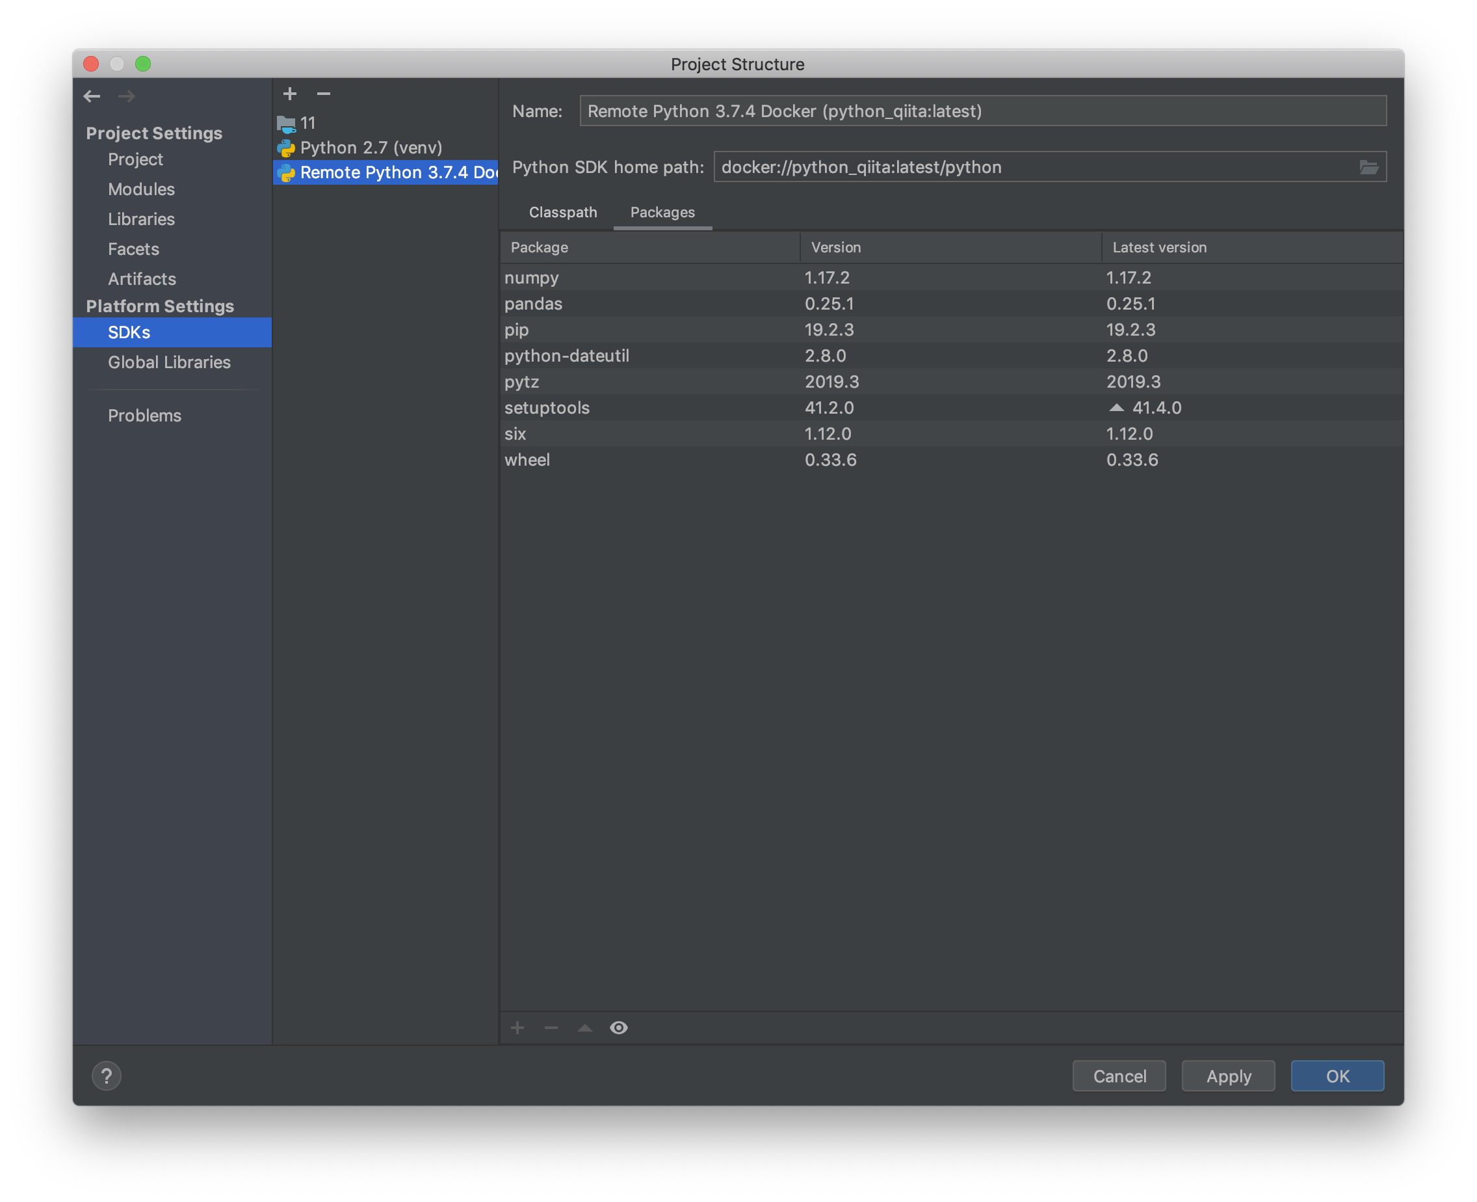Screen dimensions: 1477x1202
Task: Install package with plus icon below table
Action: [x=517, y=1028]
